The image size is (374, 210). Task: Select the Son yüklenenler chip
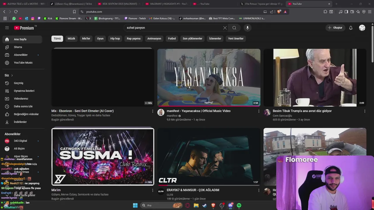coord(193,38)
